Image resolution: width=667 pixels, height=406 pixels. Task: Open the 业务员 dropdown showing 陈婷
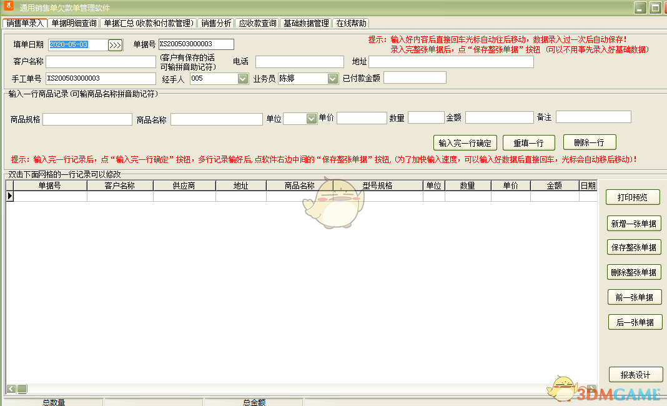pyautogui.click(x=330, y=79)
